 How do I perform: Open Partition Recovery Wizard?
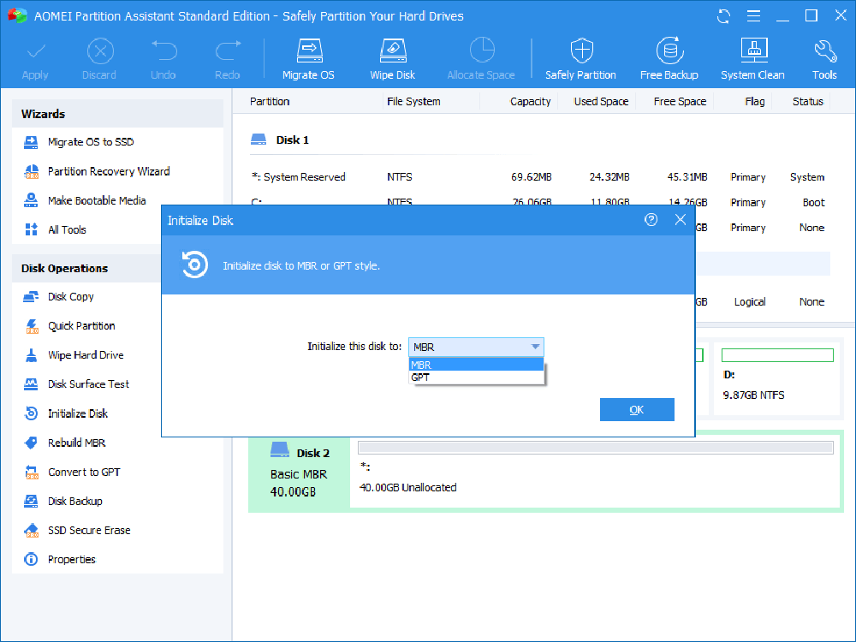97,171
